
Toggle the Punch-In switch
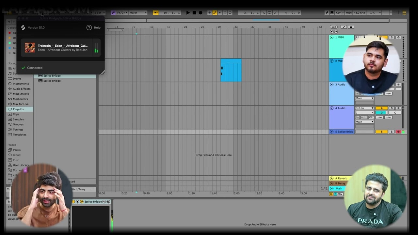click(x=264, y=13)
